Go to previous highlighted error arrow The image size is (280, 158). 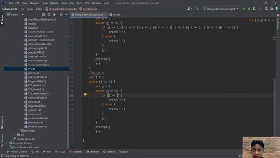point(269,20)
